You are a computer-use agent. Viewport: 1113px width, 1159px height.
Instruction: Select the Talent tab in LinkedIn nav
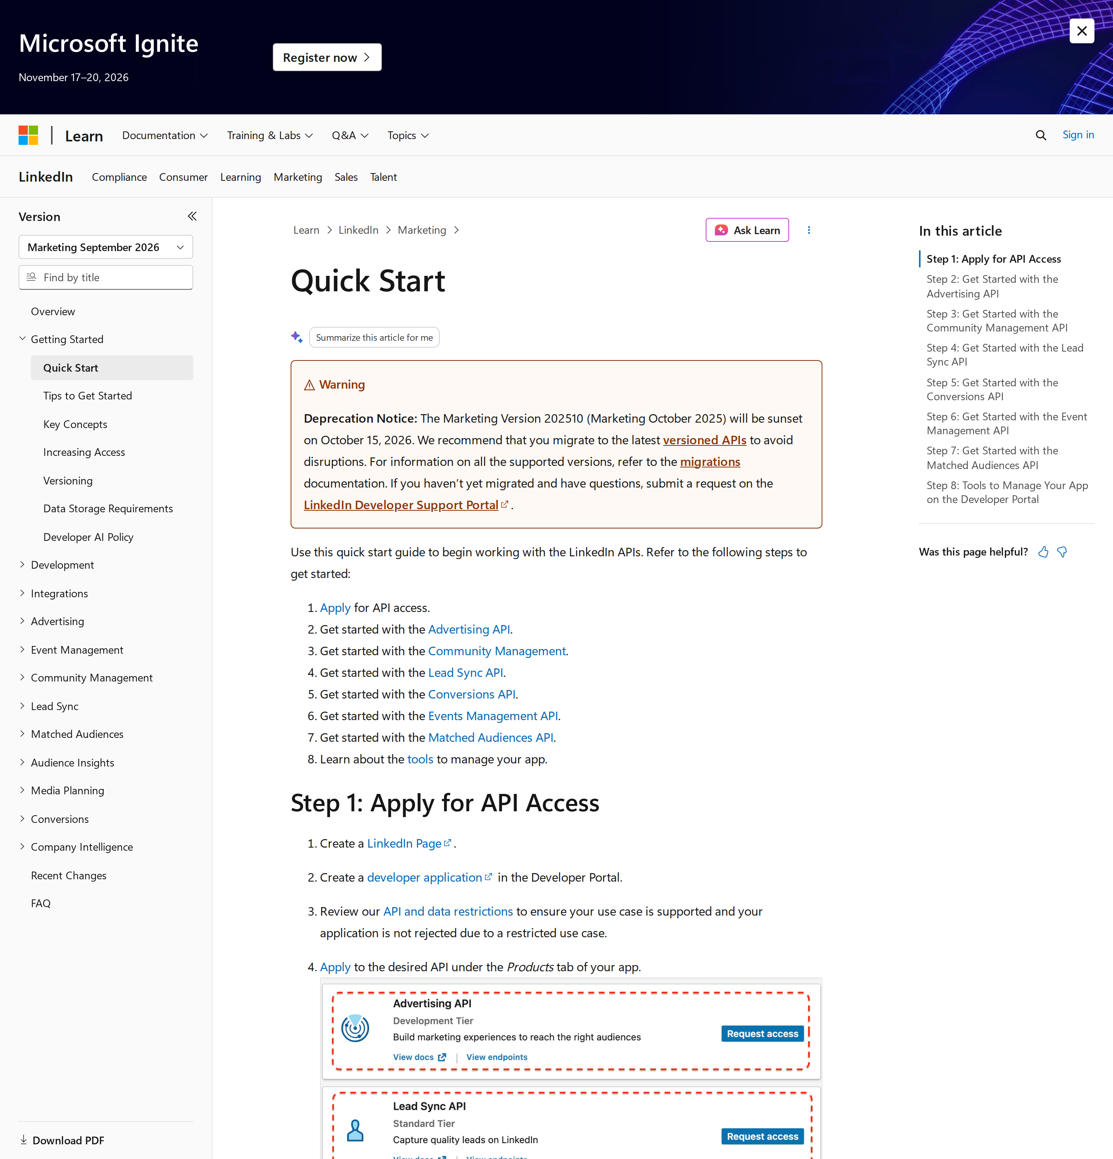click(383, 177)
